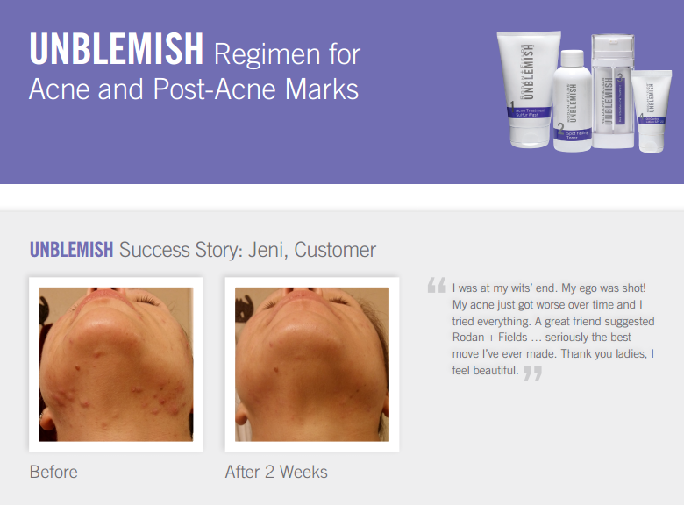Viewport: 684px width, 505px height.
Task: Click the Before caption text
Action: click(x=53, y=472)
